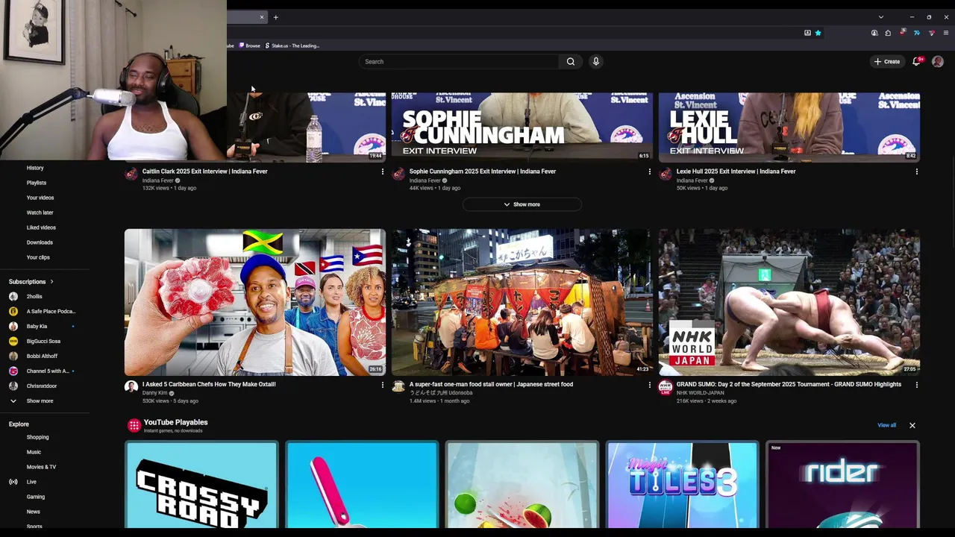Click the search magnifier button
Viewport: 955px width, 537px height.
pyautogui.click(x=571, y=62)
